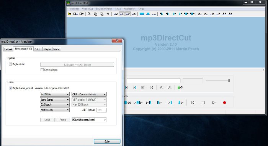
Task: Click the 128 kbps, 44 kHz, Stereo button
Action: point(77,65)
